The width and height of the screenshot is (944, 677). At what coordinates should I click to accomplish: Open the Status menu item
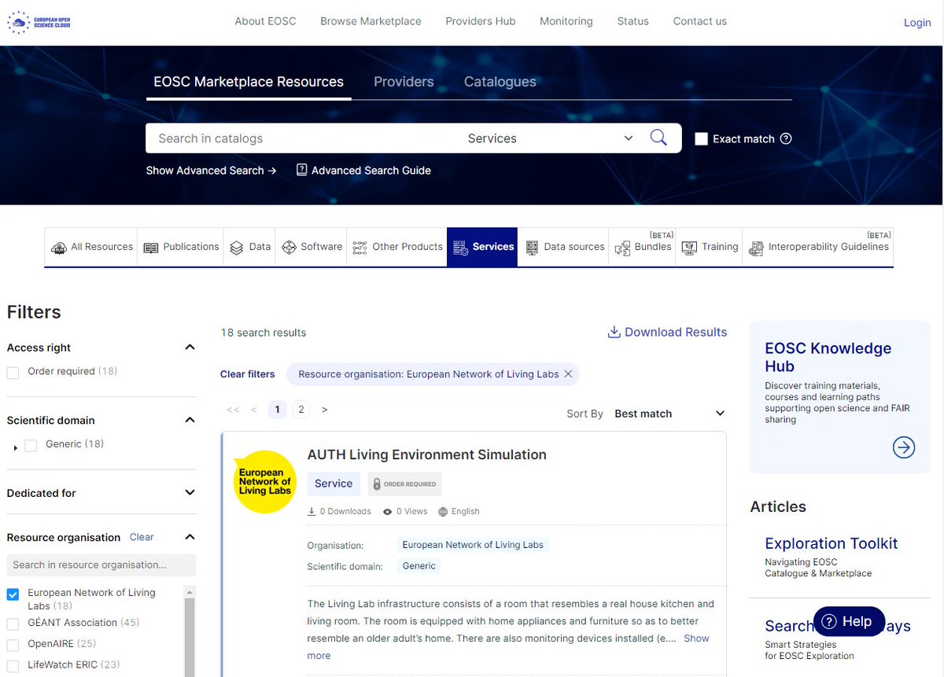click(x=633, y=21)
